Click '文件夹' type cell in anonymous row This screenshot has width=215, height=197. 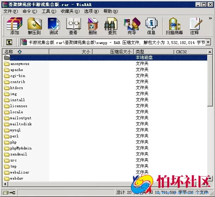[x=142, y=64]
